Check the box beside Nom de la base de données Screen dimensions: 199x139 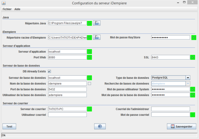(90, 83)
